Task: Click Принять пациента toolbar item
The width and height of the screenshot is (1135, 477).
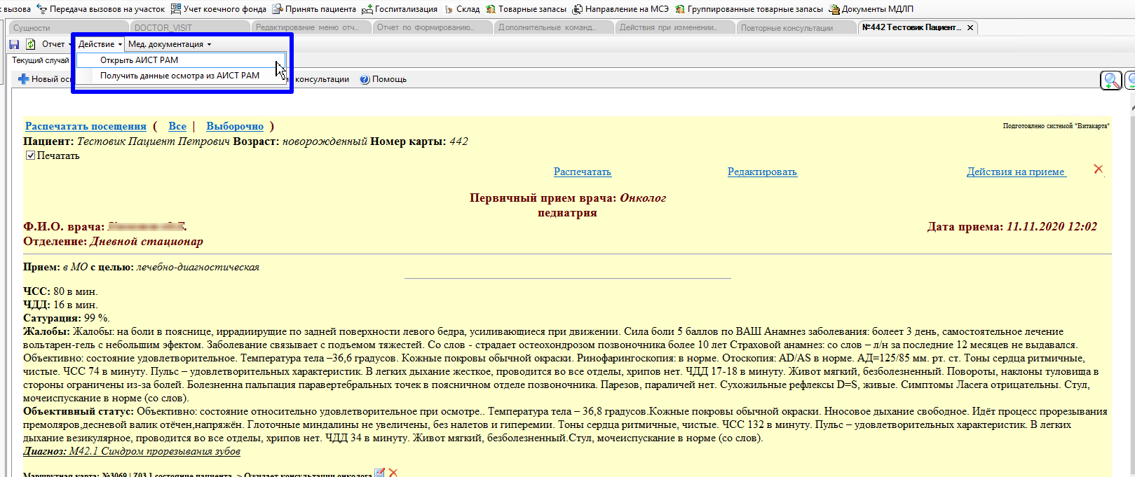Action: 315,9
